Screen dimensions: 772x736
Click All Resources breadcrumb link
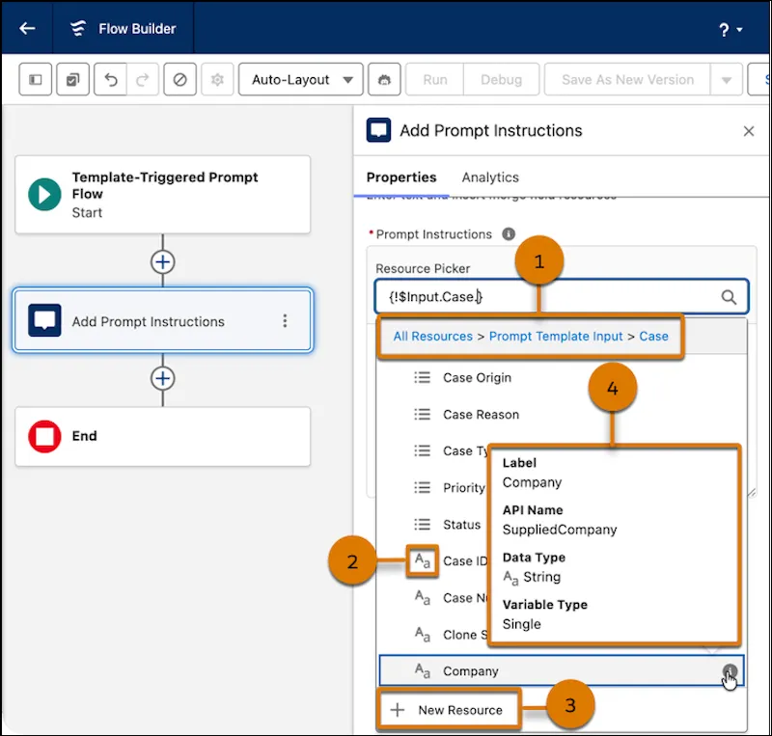432,337
